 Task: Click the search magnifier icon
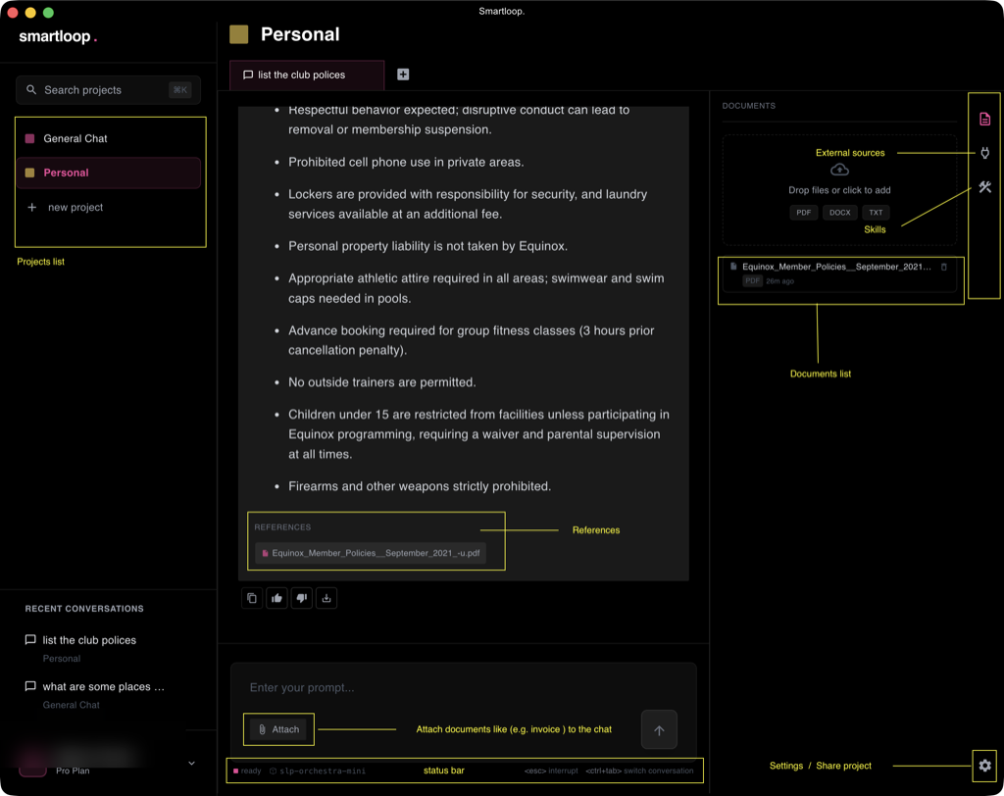coord(30,89)
